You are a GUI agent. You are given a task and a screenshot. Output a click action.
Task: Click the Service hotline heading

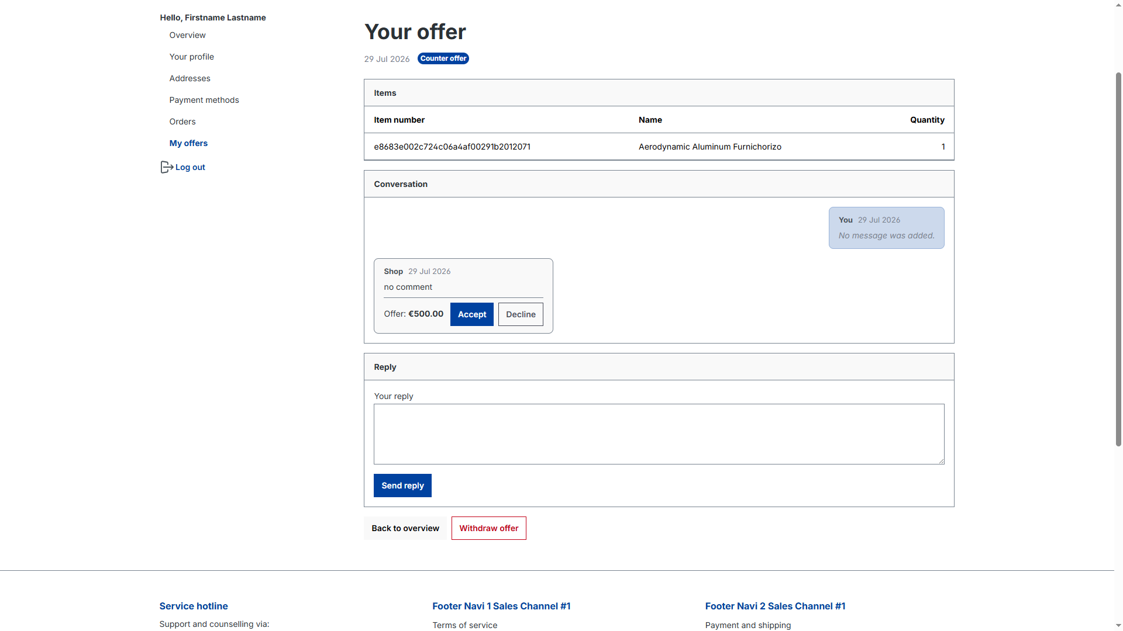click(194, 606)
